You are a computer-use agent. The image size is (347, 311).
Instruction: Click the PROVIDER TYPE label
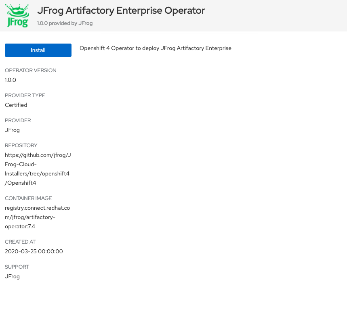click(x=25, y=96)
